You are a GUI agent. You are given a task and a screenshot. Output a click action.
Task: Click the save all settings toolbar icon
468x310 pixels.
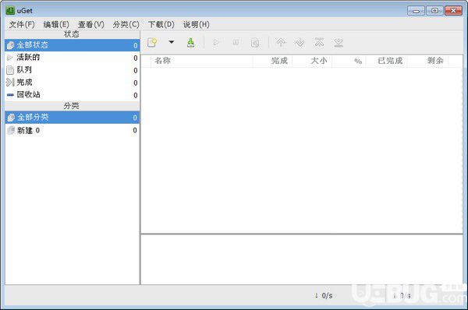click(191, 43)
